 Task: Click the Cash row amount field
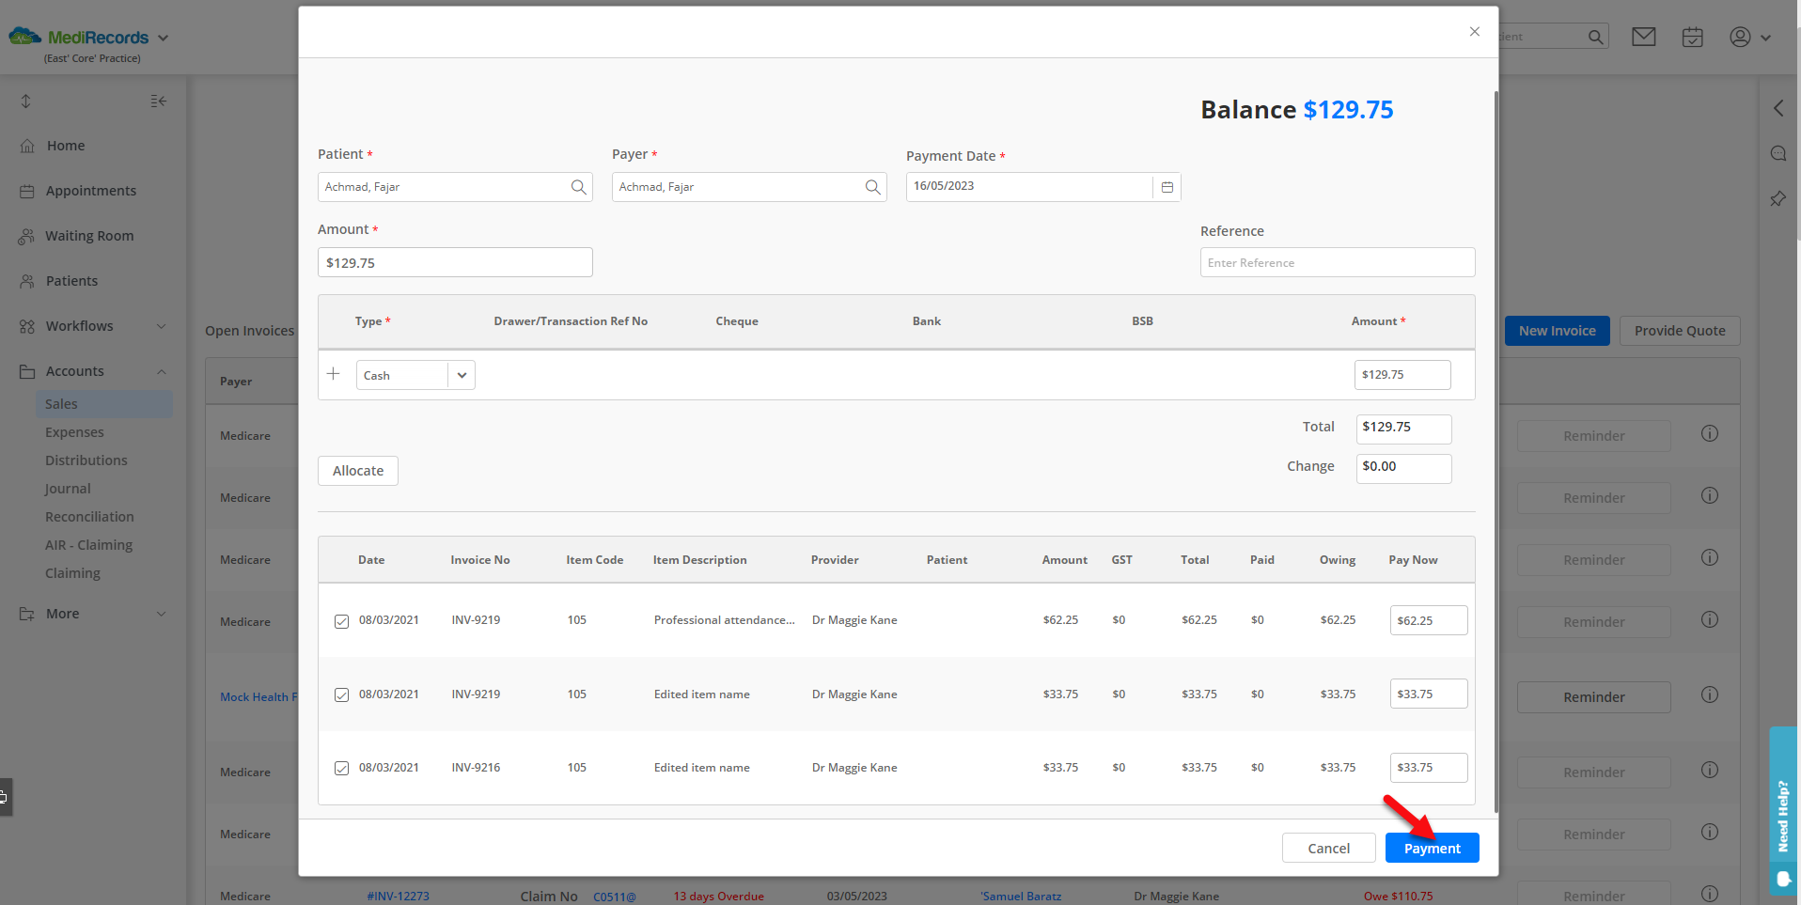[x=1402, y=375]
